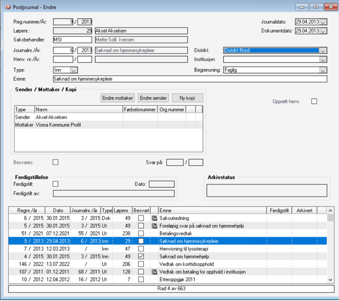
Task: Click the document icon beside Saksutredning
Action: [x=154, y=218]
